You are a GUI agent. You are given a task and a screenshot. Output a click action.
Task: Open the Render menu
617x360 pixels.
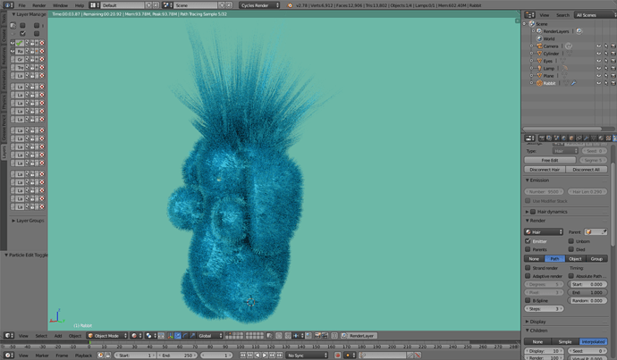tap(39, 5)
